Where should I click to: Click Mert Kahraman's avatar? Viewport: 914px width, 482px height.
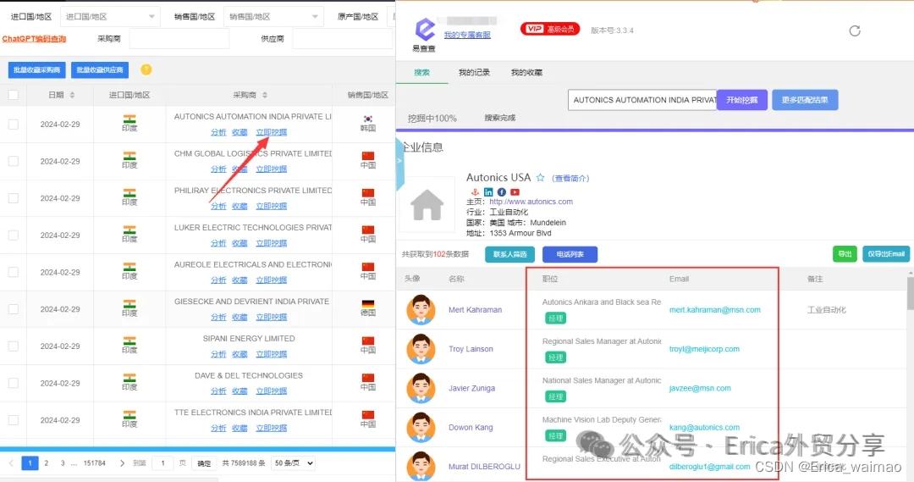coord(421,309)
